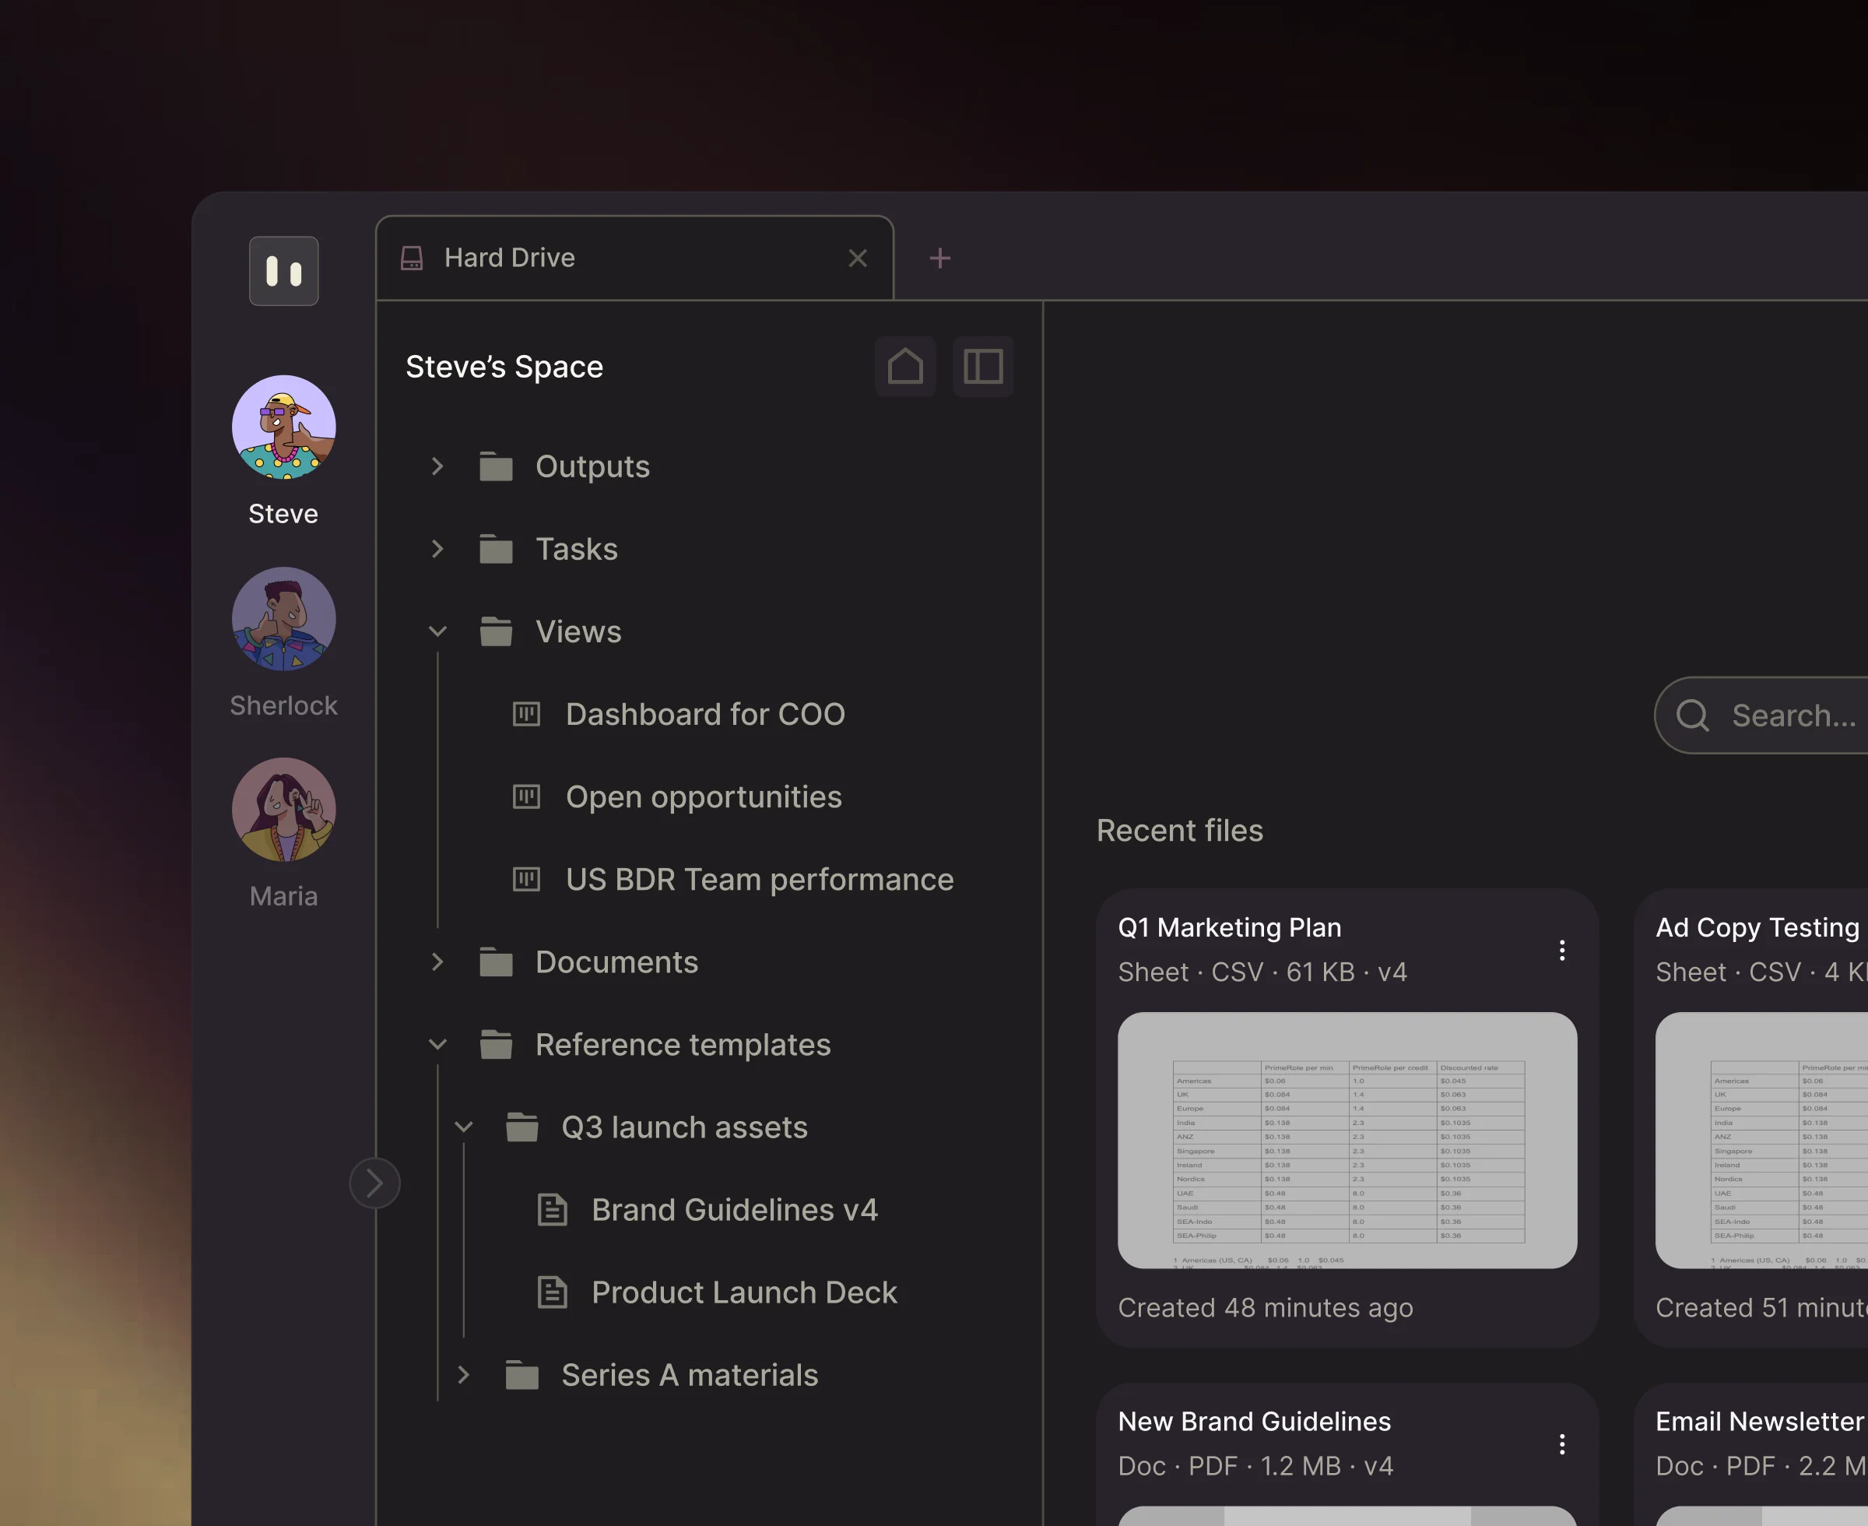Screen dimensions: 1868x1526
Task: Expand the Series A materials folder
Action: (x=464, y=1376)
